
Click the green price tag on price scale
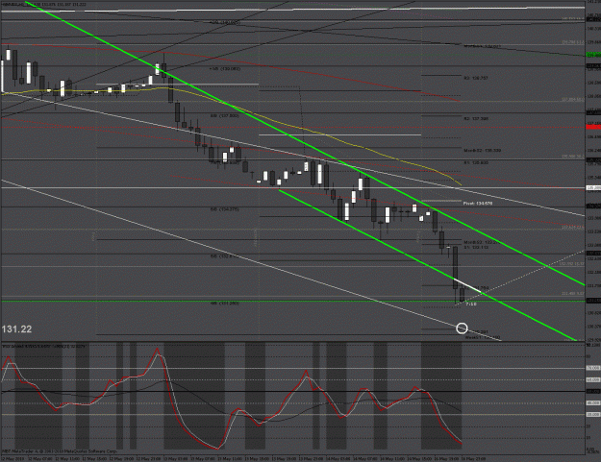[593, 55]
